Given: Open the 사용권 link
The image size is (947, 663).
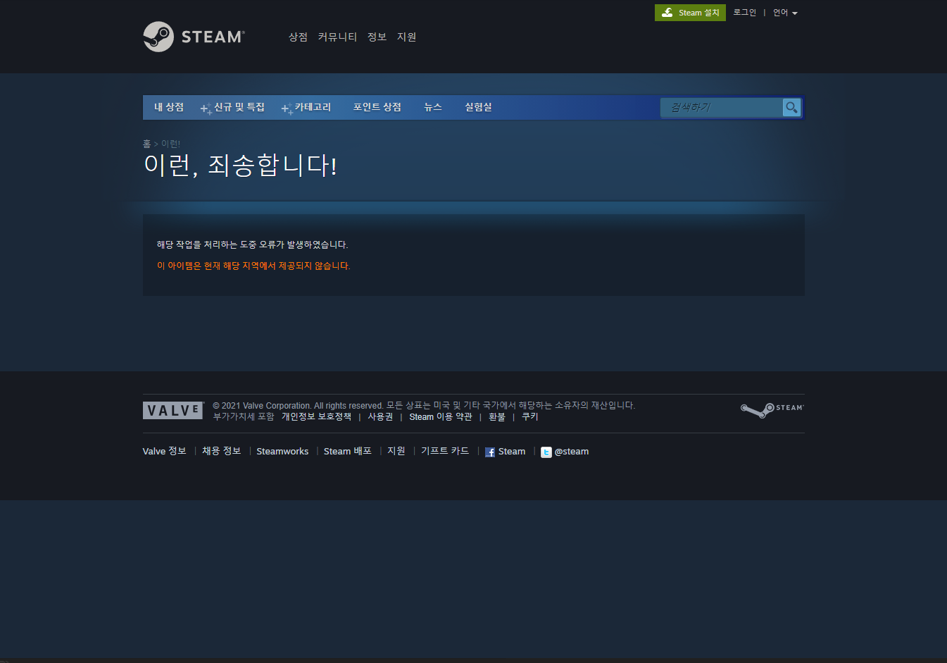Looking at the screenshot, I should (x=380, y=416).
